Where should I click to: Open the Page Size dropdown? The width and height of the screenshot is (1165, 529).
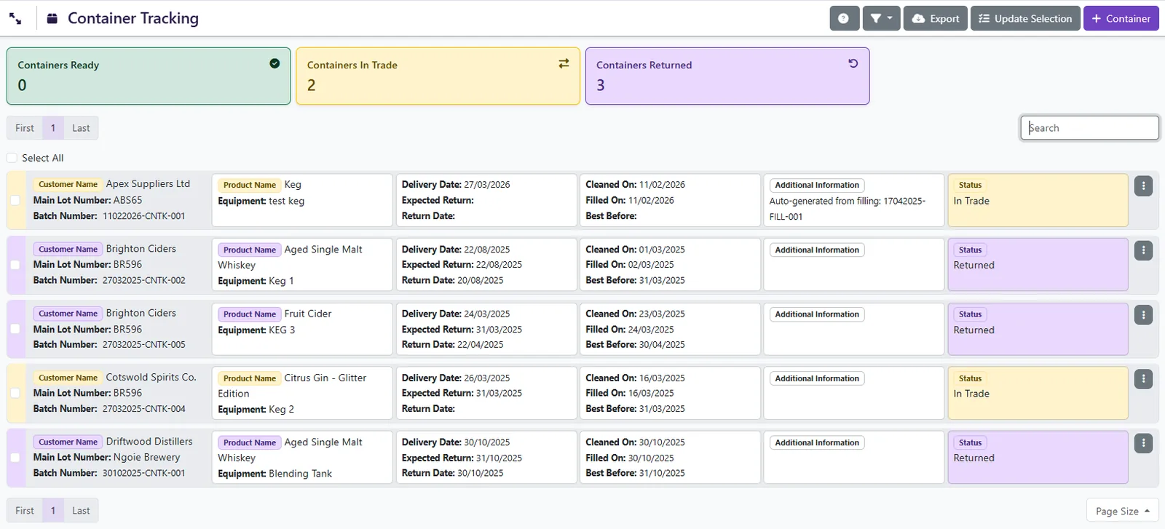click(1122, 511)
